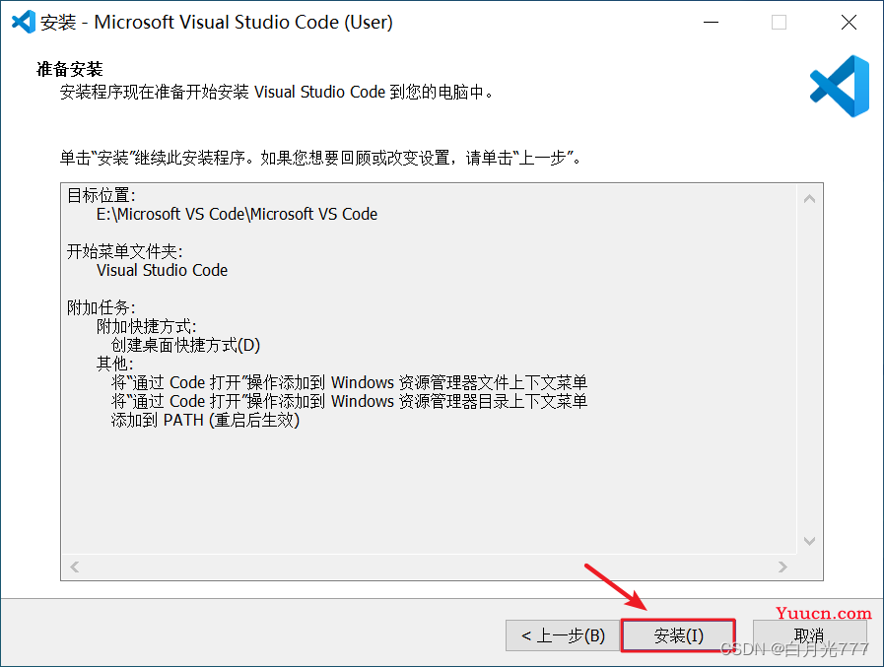The height and width of the screenshot is (667, 884).
Task: Click the 准备安装 heading
Action: (x=69, y=69)
